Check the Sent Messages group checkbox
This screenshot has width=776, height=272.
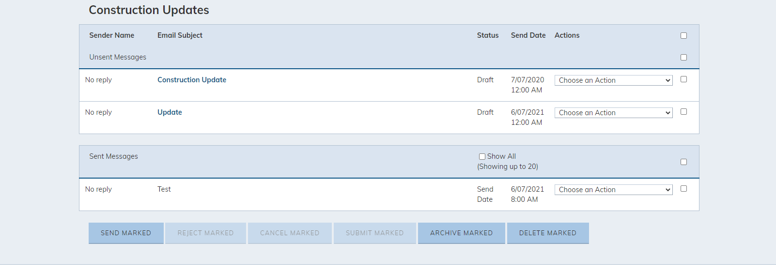(x=683, y=162)
